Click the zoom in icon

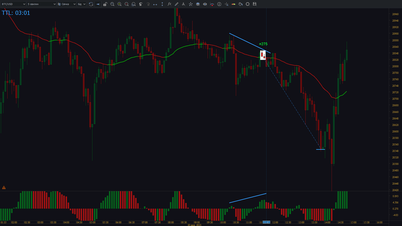pyautogui.click(x=119, y=4)
